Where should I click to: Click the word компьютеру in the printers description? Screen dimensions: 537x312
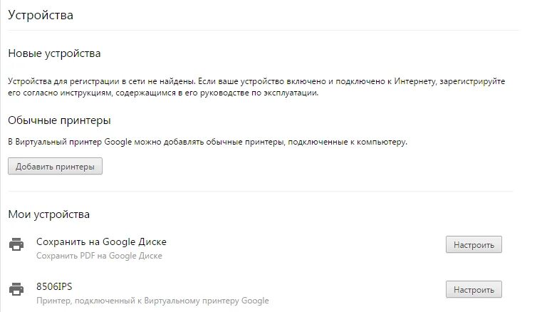380,142
